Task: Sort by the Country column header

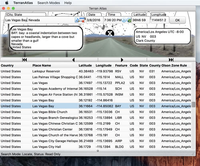Action: pos(7,65)
